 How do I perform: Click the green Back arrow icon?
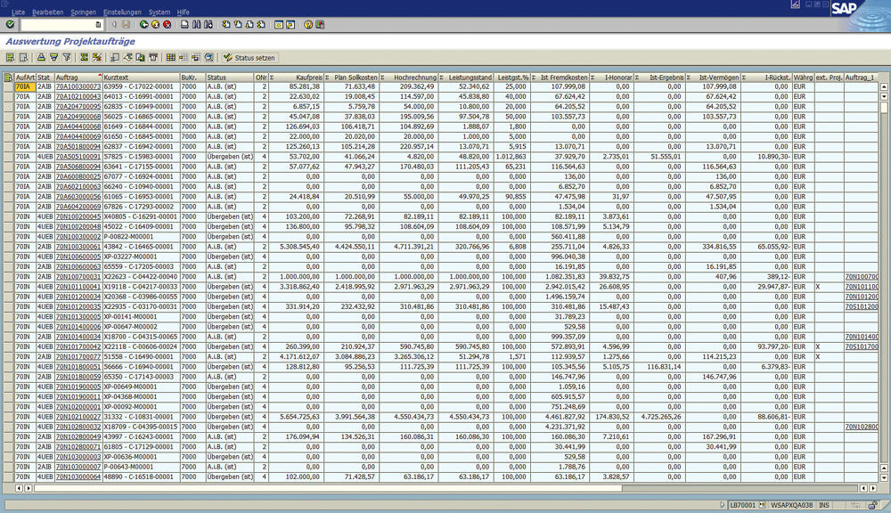144,24
